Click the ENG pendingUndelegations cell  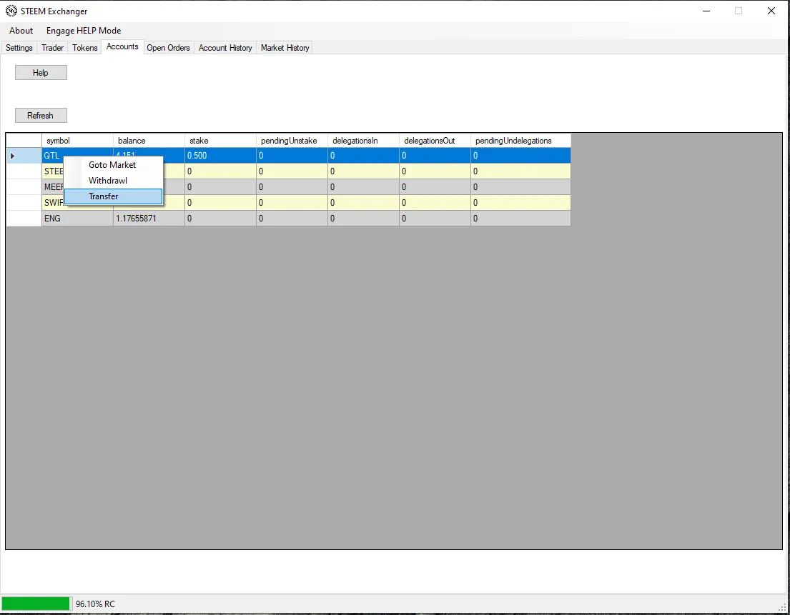point(521,219)
